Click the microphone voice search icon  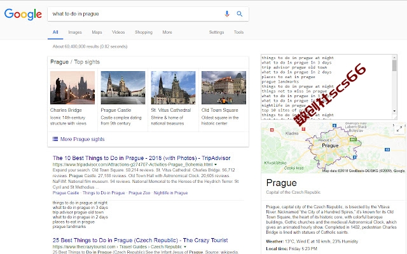(x=227, y=14)
